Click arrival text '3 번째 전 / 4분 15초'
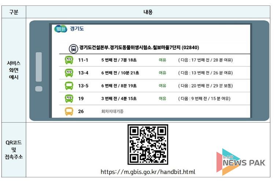274x181 pixels. pos(119,99)
